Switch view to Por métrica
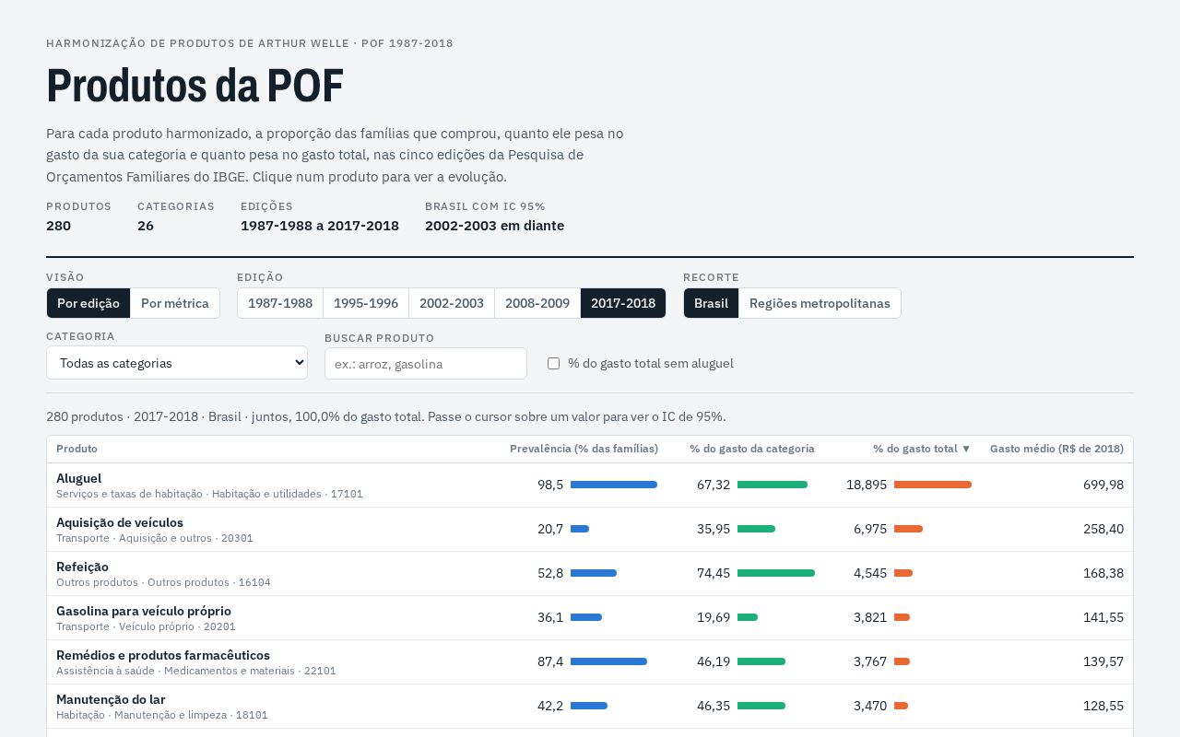Viewport: 1180px width, 737px height. click(x=175, y=303)
